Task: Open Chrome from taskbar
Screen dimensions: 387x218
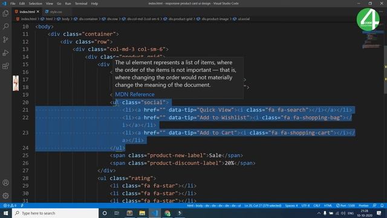Action: [167, 213]
